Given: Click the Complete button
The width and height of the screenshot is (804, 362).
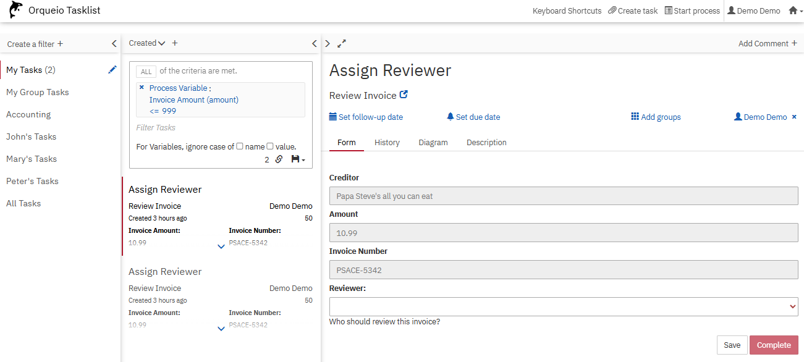Looking at the screenshot, I should tap(773, 345).
